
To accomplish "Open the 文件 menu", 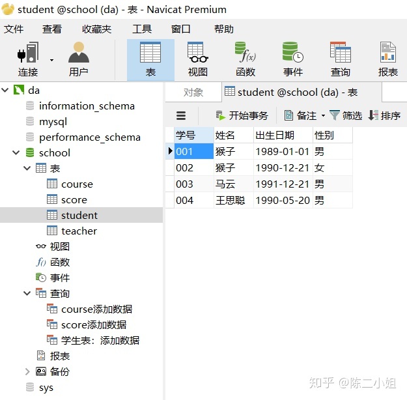I will tap(14, 29).
